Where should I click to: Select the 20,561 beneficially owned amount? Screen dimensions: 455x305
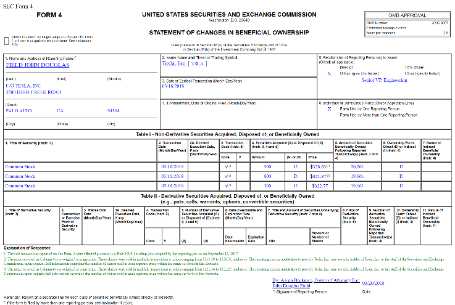click(357, 166)
